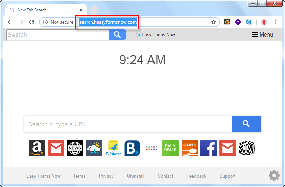Screen dimensions: 285x187
Task: Open the Feedback footer link
Action: pyautogui.click(x=196, y=176)
